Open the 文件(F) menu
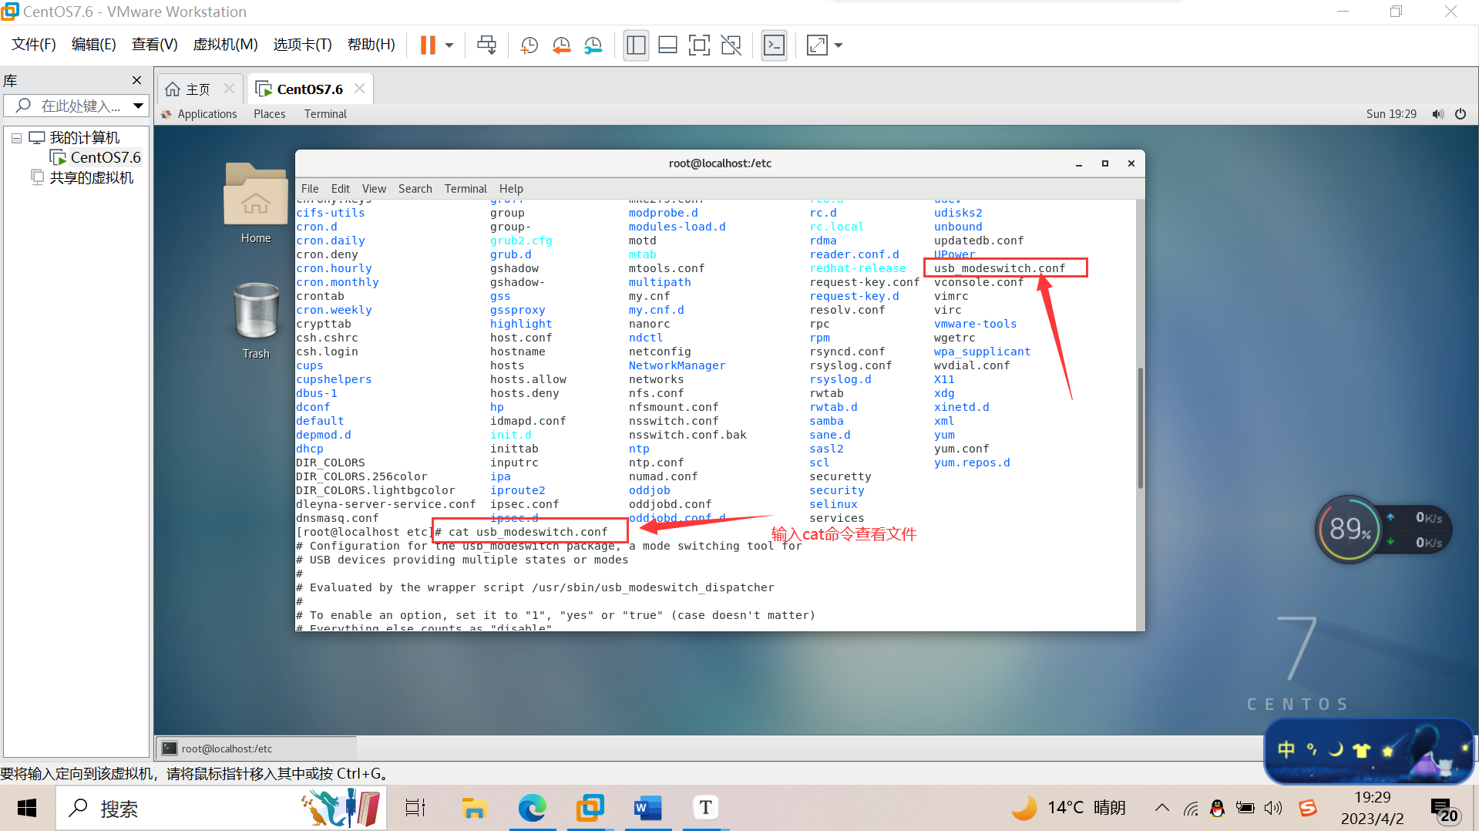This screenshot has height=831, width=1479. [34, 44]
